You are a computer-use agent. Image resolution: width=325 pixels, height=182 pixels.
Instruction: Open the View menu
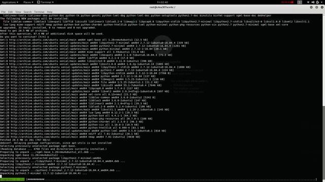pyautogui.click(x=18, y=12)
